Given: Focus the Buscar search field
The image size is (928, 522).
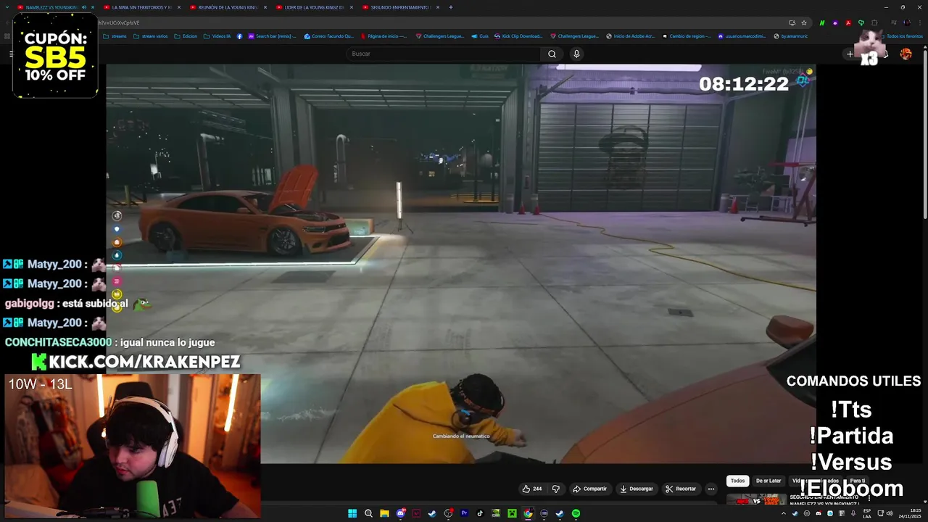Looking at the screenshot, I should pos(444,54).
